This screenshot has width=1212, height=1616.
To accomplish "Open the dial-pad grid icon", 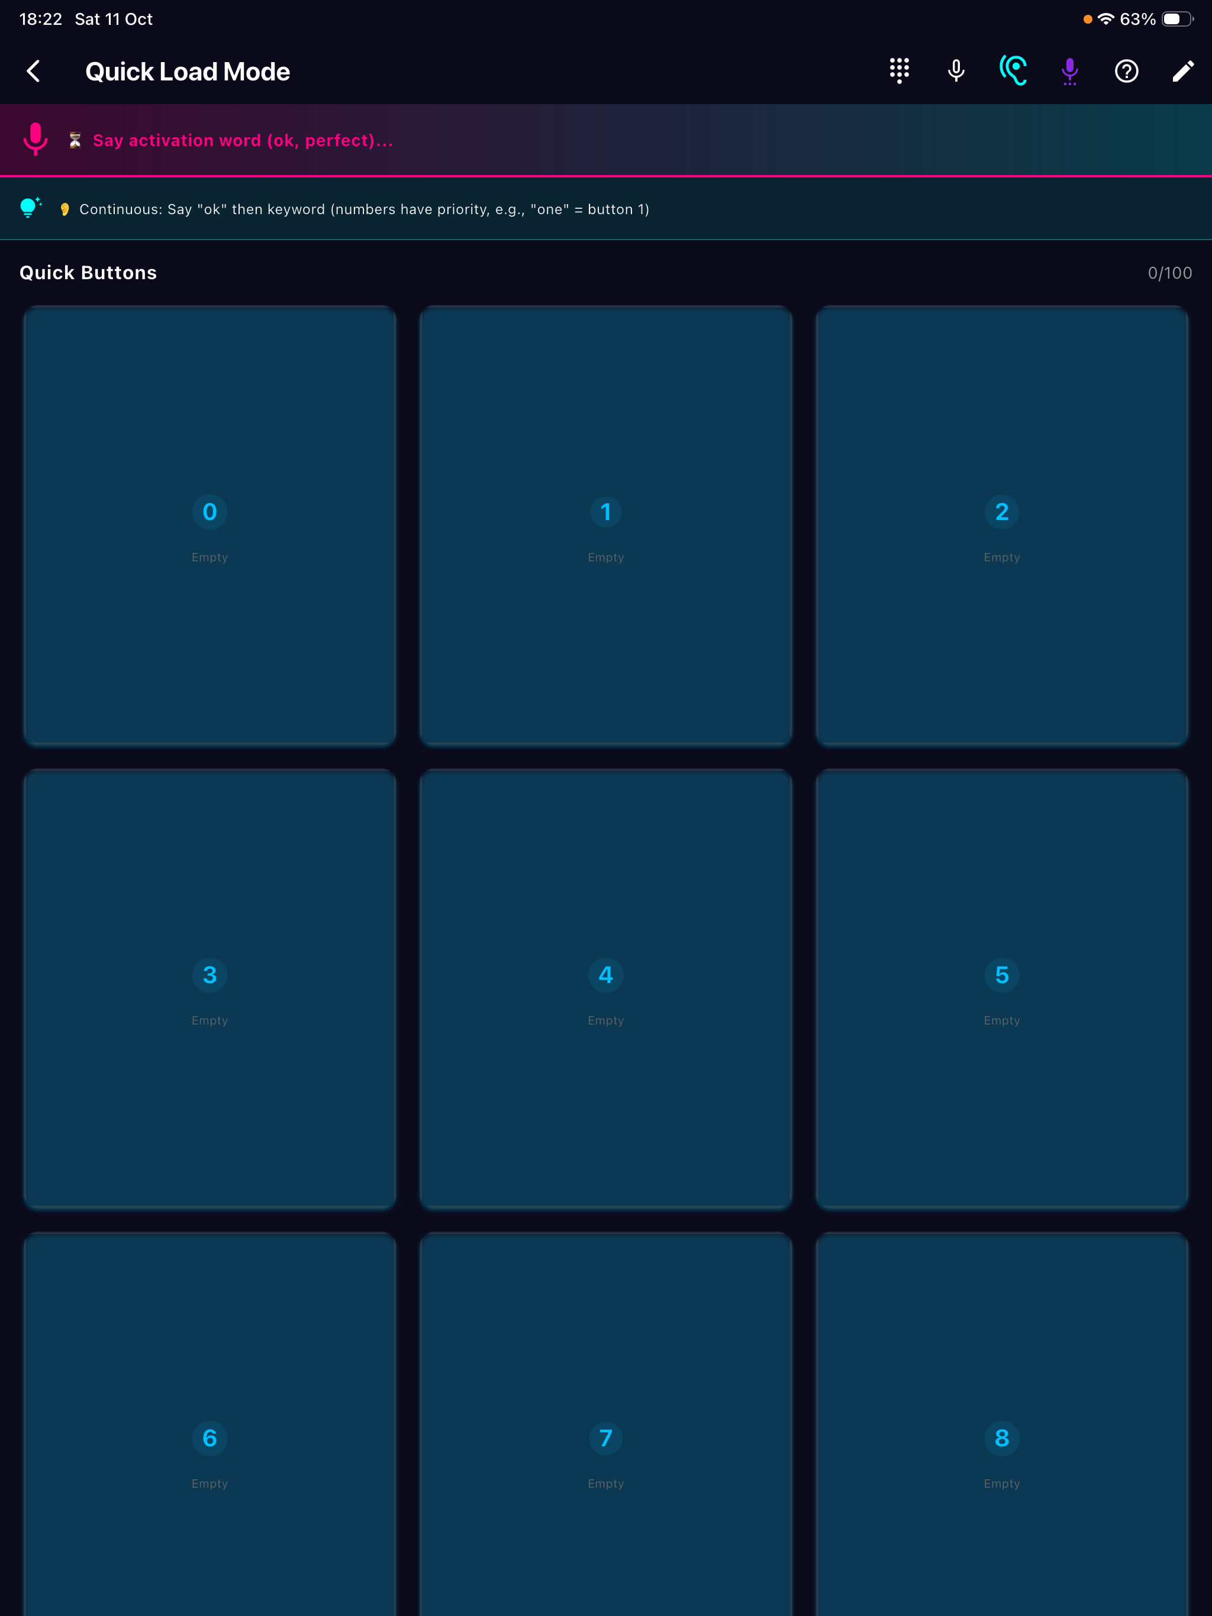I will [x=899, y=71].
